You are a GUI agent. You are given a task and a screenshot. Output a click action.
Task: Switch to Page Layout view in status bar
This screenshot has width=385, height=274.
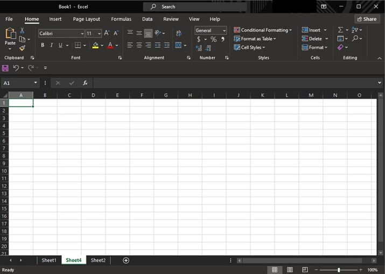(x=290, y=270)
